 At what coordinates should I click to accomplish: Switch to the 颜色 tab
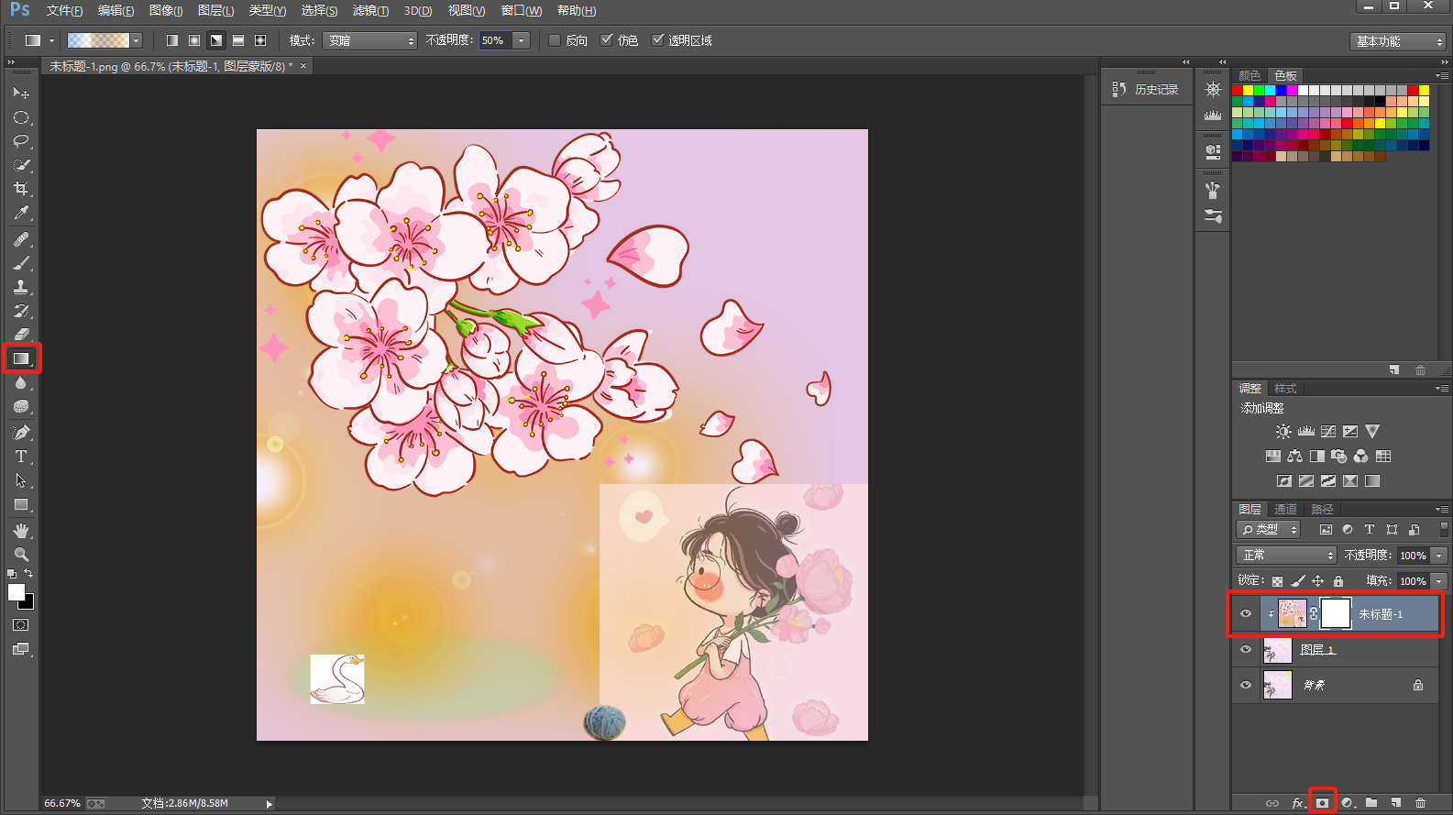point(1249,75)
